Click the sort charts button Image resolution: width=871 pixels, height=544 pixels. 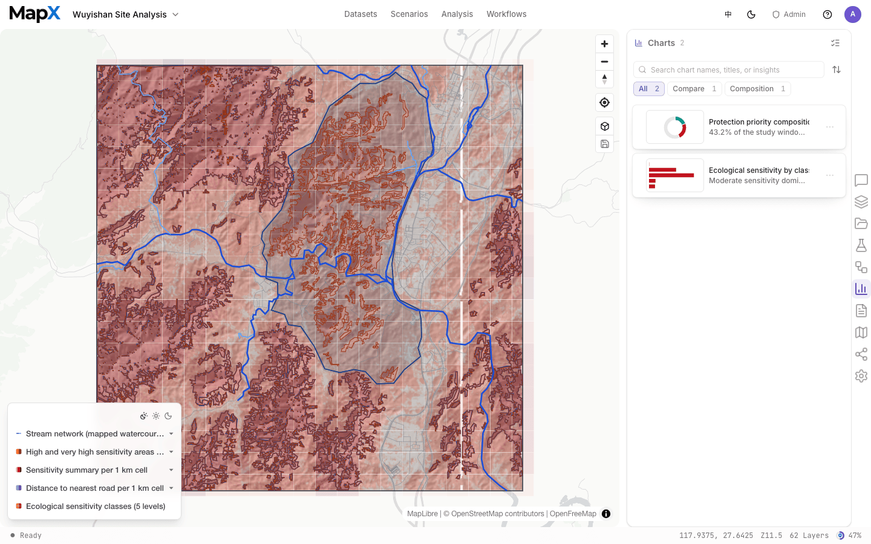[837, 70]
